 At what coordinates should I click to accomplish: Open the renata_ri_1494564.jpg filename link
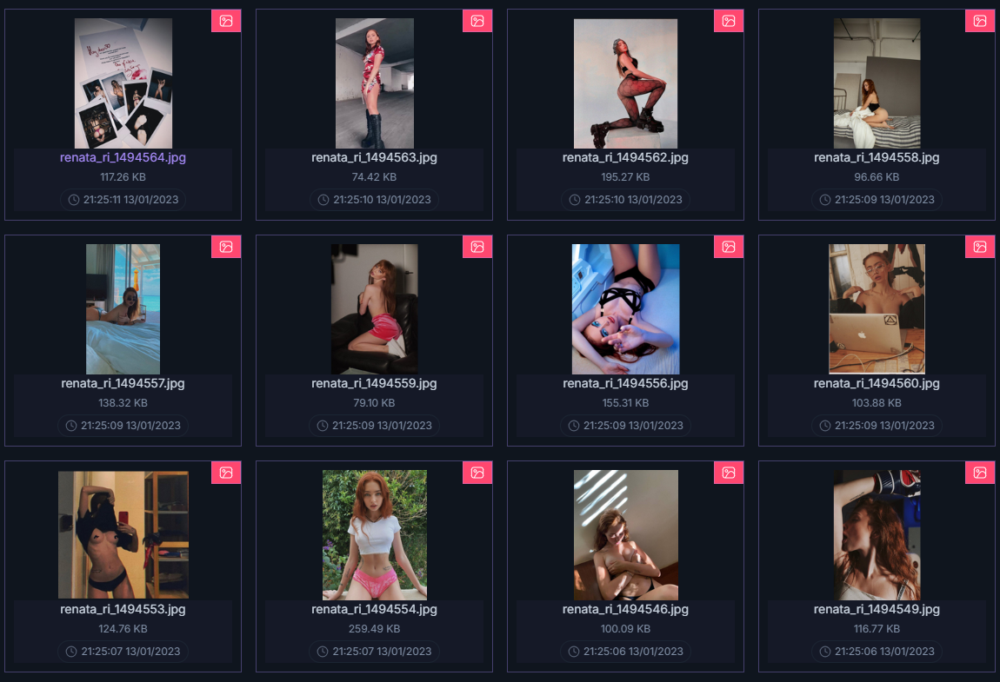(x=123, y=157)
